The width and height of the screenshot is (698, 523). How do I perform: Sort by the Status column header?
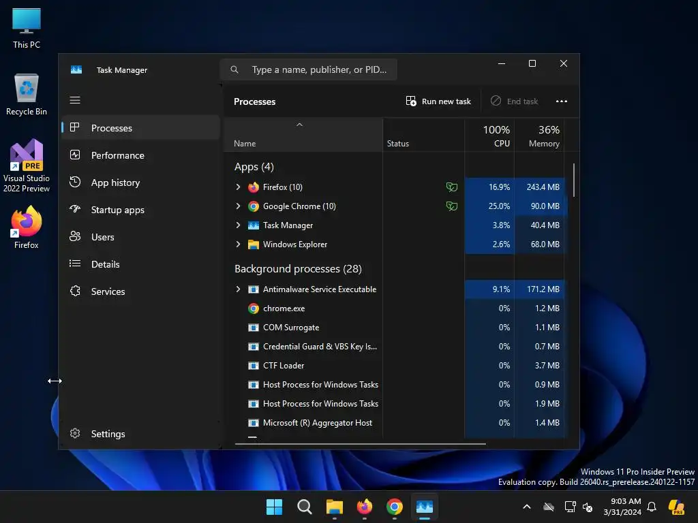(424, 136)
